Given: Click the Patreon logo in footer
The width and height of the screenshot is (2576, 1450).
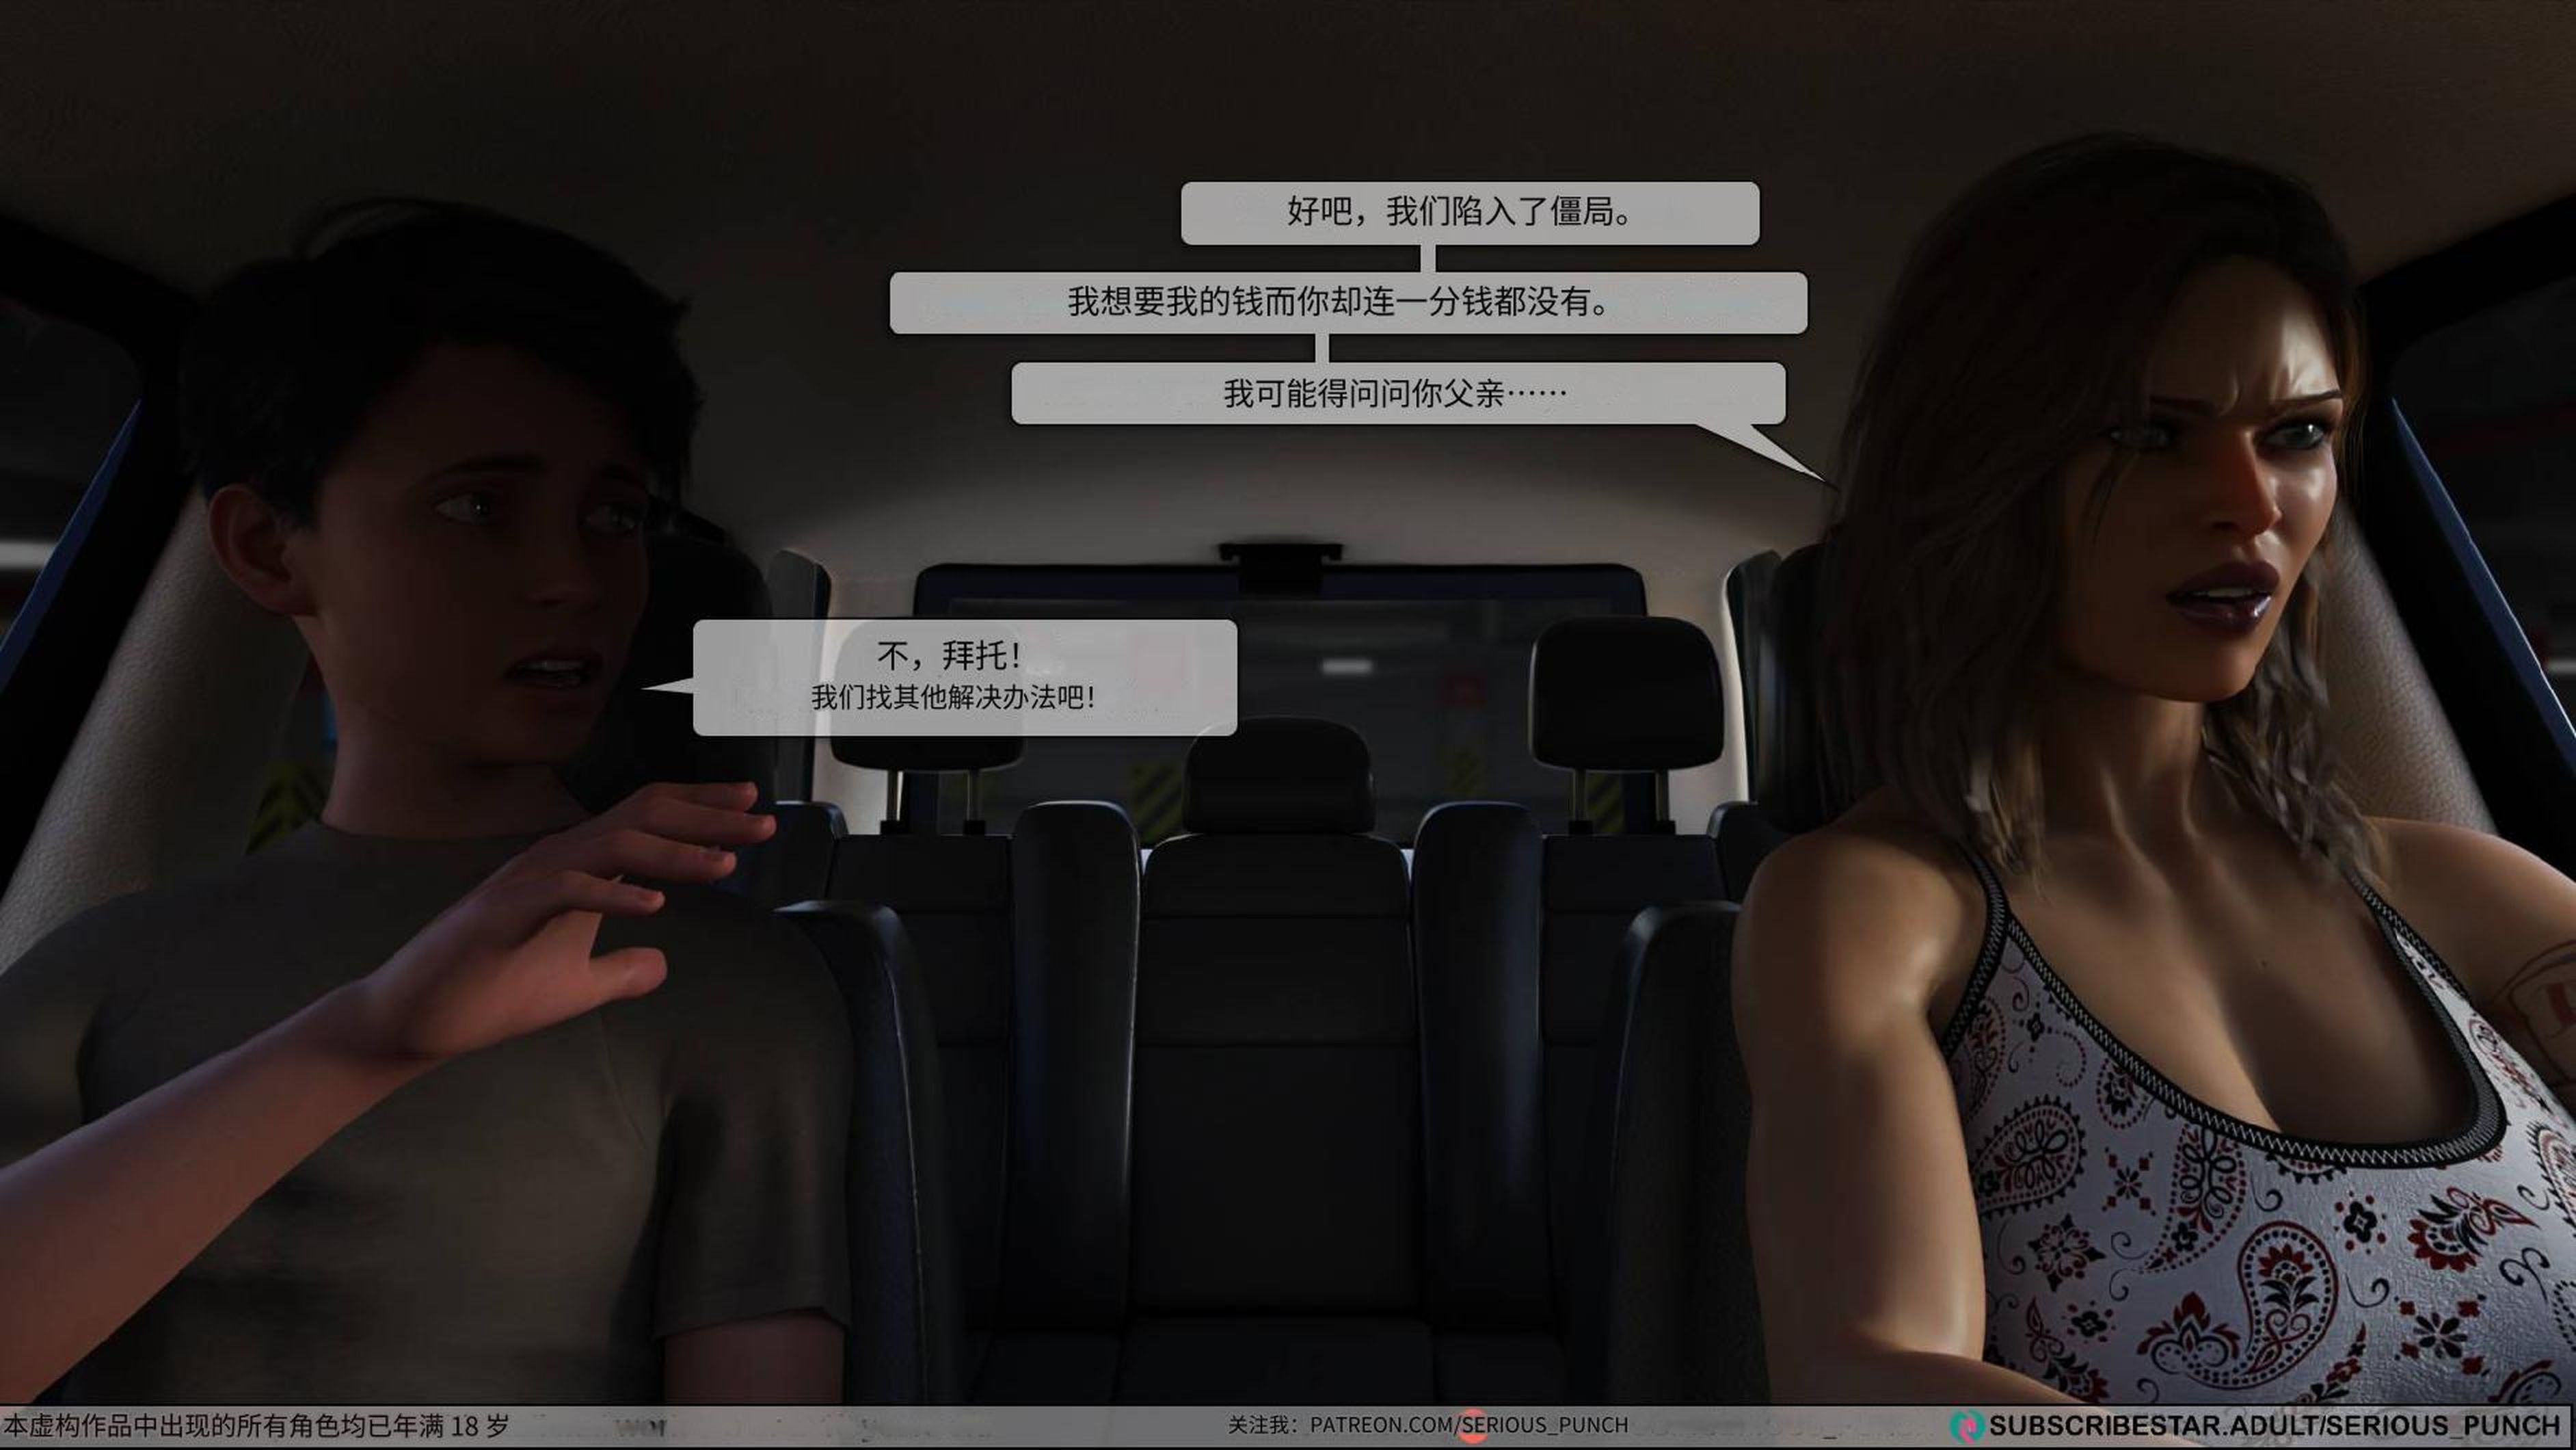Looking at the screenshot, I should tap(1472, 1425).
